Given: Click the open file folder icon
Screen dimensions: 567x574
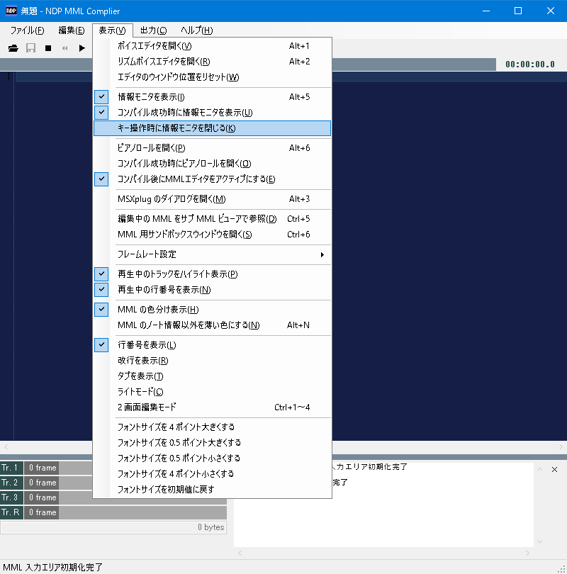Looking at the screenshot, I should [13, 48].
